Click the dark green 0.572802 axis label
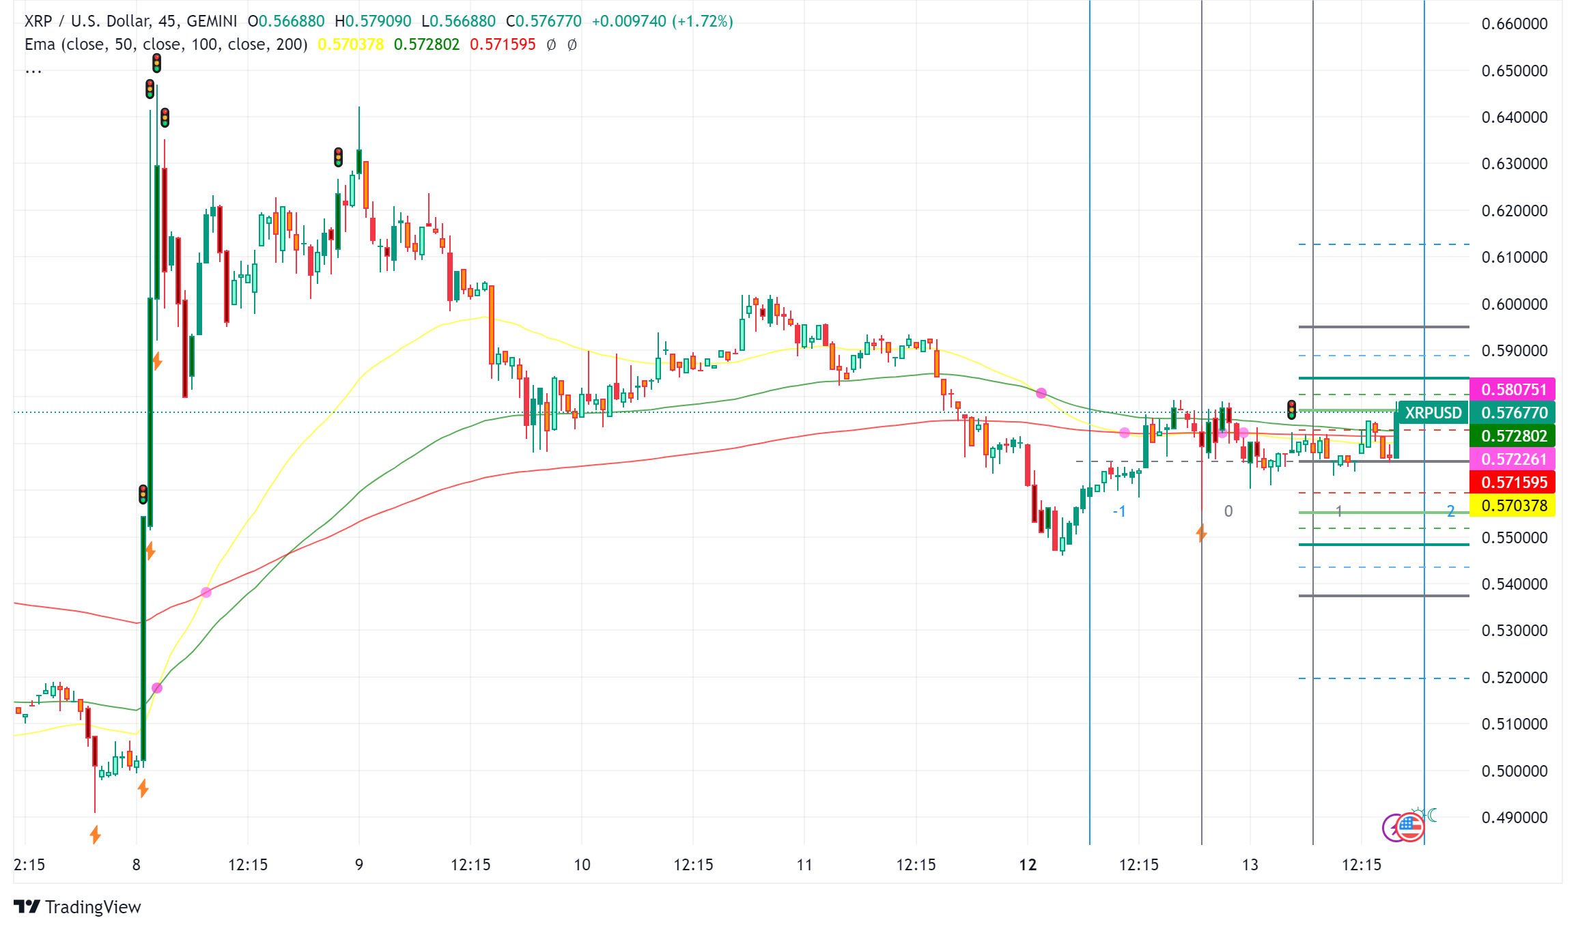Image resolution: width=1576 pixels, height=931 pixels. pyautogui.click(x=1512, y=435)
